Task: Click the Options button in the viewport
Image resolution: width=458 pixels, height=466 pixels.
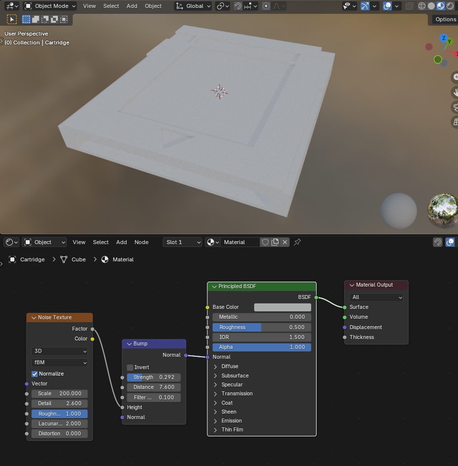Action: [x=445, y=19]
